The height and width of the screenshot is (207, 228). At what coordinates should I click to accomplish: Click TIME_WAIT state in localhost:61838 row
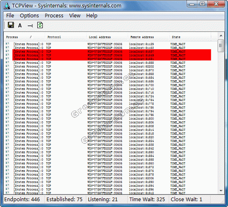tap(178, 145)
